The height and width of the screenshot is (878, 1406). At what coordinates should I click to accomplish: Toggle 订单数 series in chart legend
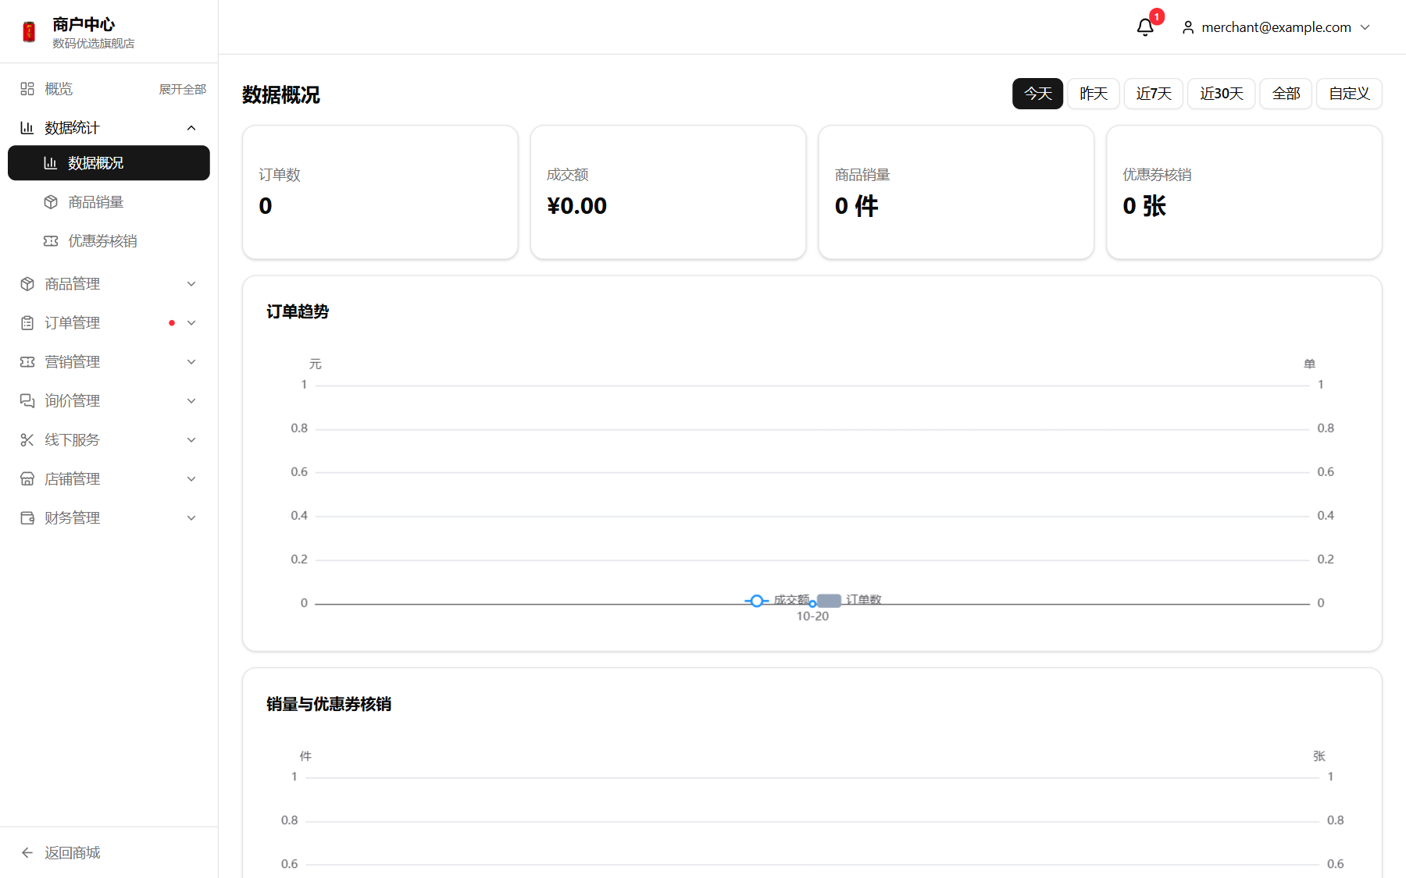(849, 600)
